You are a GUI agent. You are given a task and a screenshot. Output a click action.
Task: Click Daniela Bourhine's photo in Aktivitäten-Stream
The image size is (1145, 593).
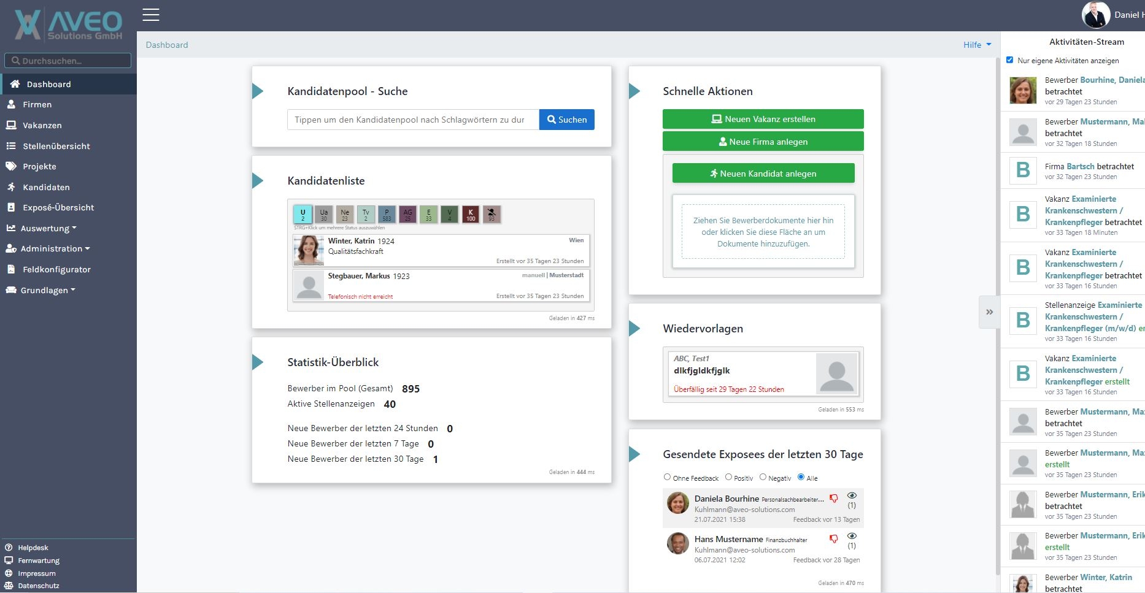1023,90
